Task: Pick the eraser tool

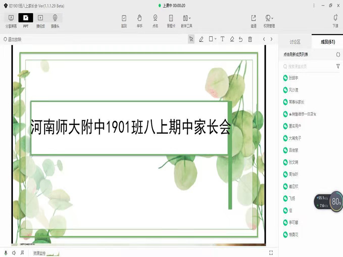Action: pyautogui.click(x=232, y=39)
